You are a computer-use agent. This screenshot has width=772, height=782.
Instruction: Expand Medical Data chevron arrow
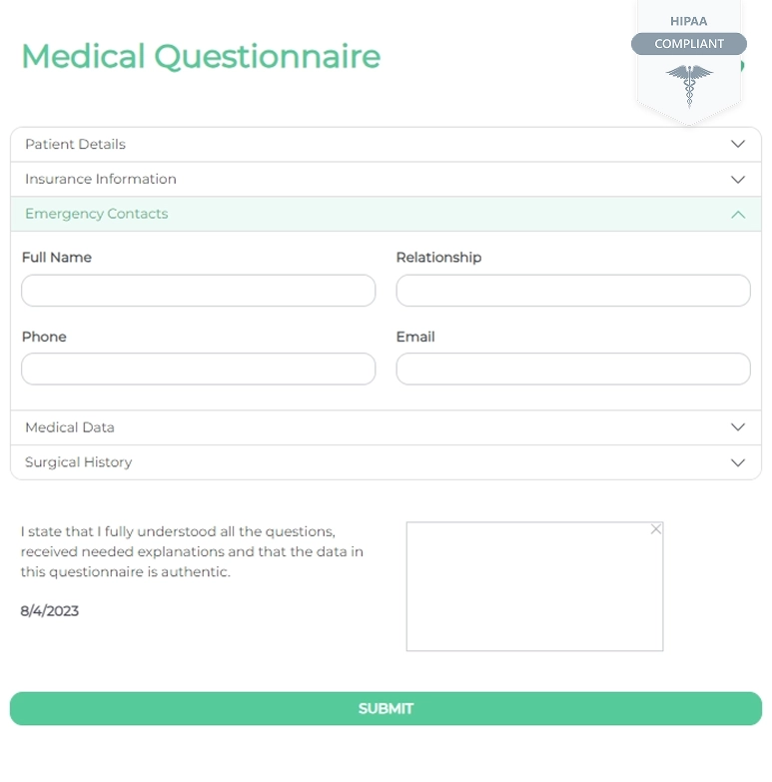738,427
